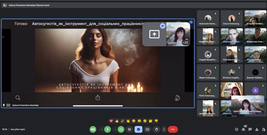Open Анастасія participant video tile
Screen dimensions: 267x135
(208, 19)
